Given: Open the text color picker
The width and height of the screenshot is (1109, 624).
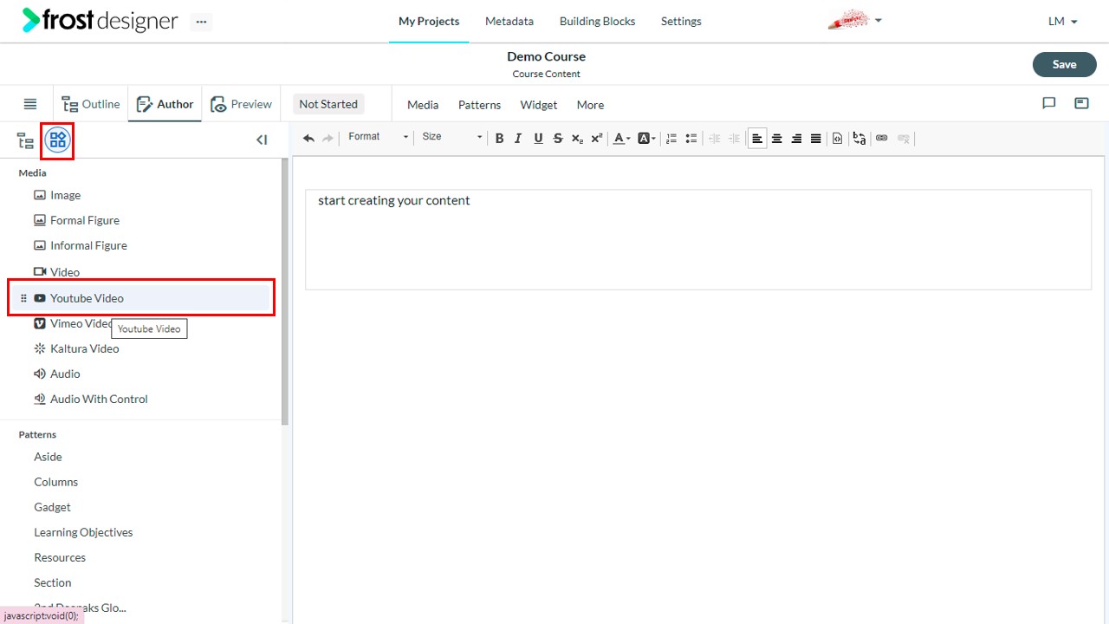Looking at the screenshot, I should coord(621,139).
